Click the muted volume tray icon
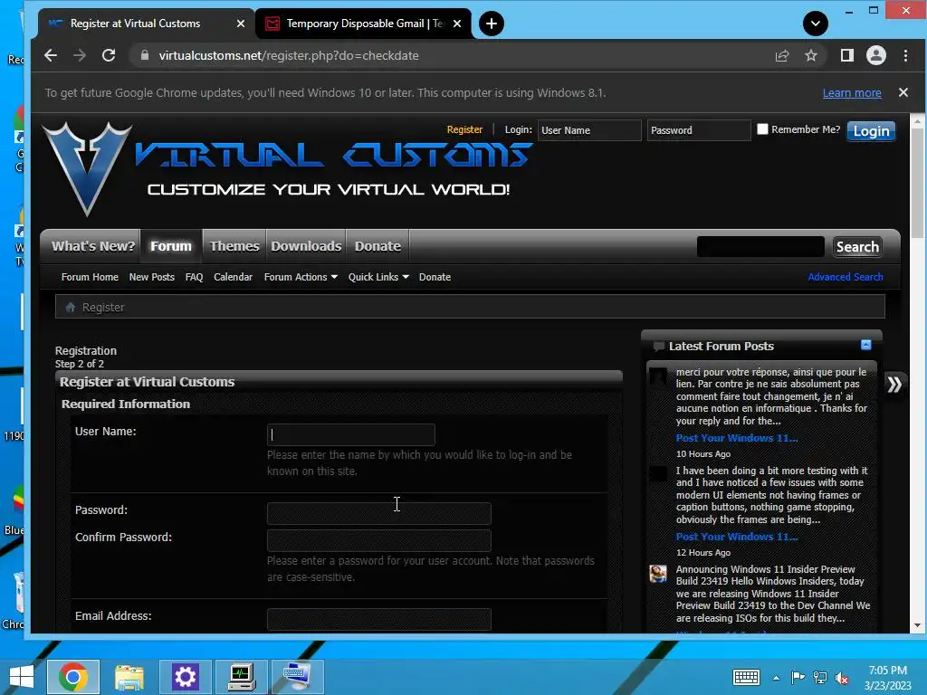This screenshot has width=927, height=695. (842, 678)
